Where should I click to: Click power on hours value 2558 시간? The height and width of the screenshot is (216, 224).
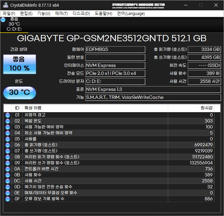click(204, 82)
